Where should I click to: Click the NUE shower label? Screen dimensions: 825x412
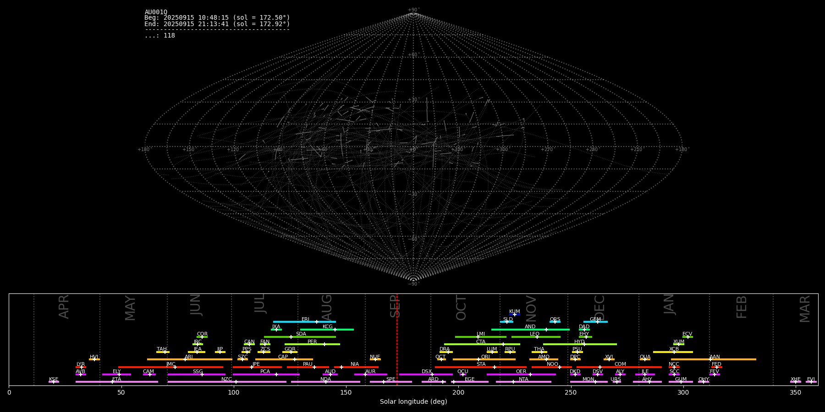coord(375,357)
